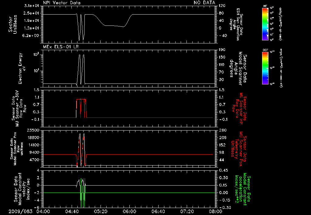The height and width of the screenshot is (215, 311).
Task: Click the red square pulse in MU Scanner panel
Action: (x=81, y=108)
